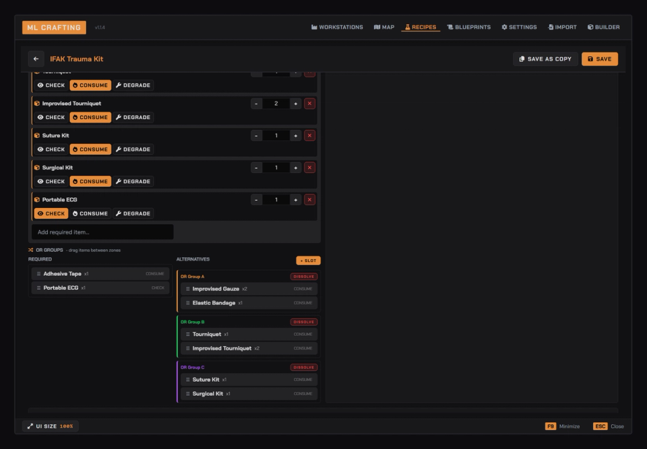Open the Workstations tab
Screen dimensions: 647x449
(337, 27)
